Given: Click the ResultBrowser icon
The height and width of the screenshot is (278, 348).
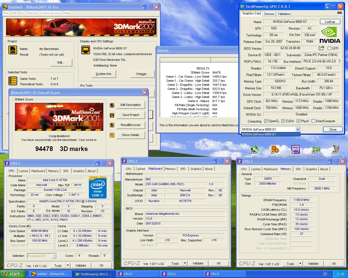Looking at the screenshot, I should (x=112, y=125).
